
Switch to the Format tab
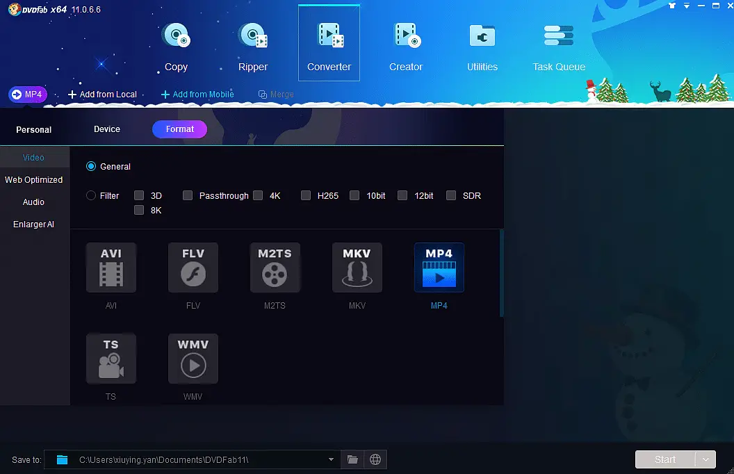point(180,129)
